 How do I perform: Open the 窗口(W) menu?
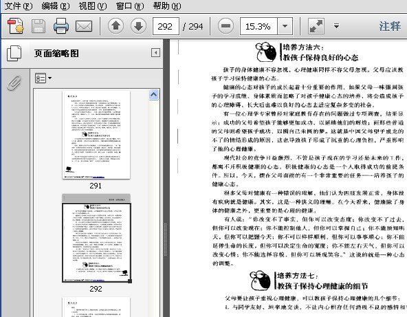coord(130,6)
